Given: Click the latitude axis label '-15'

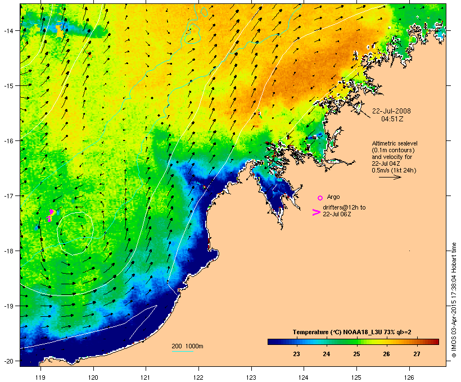Looking at the screenshot, I should [8, 86].
